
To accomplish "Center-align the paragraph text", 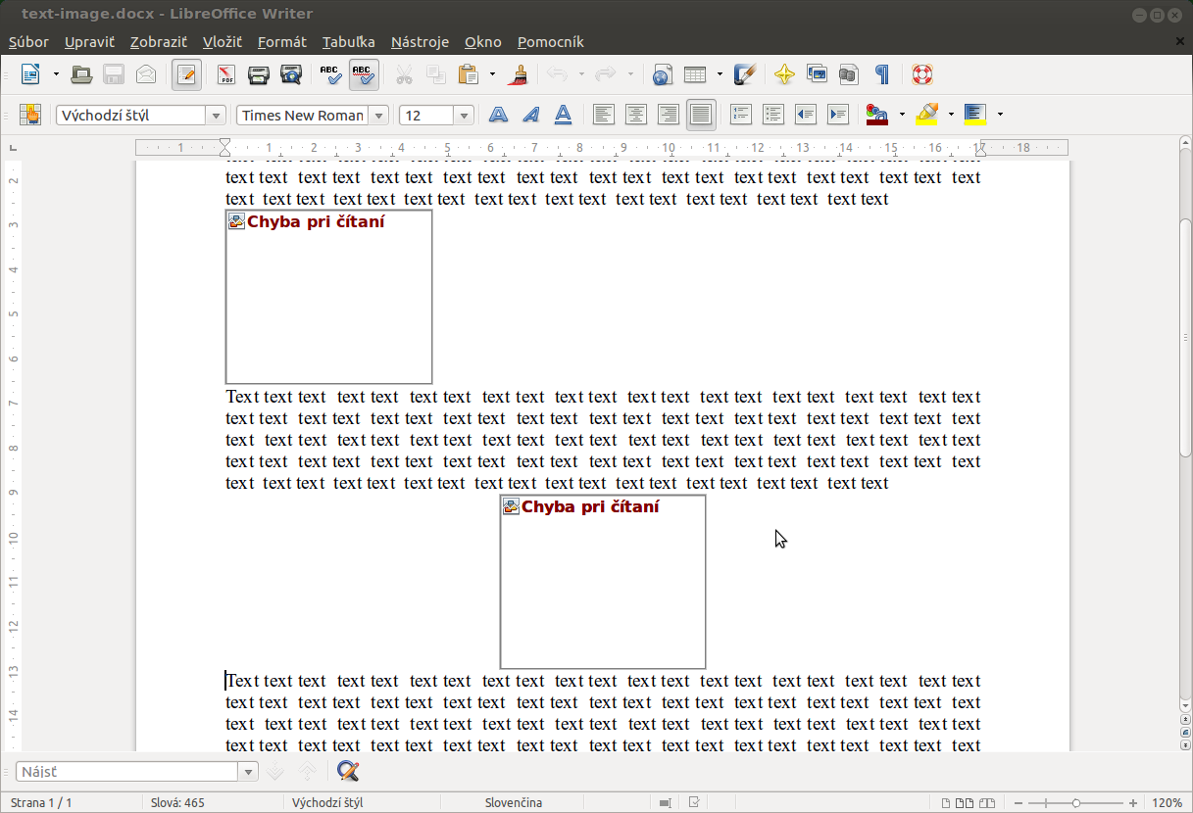I will pos(636,115).
